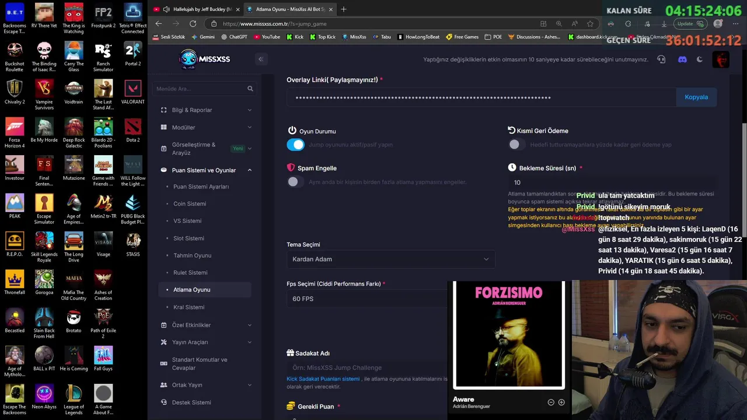
Task: Expand the Bilgi & Raporlar menu
Action: coord(205,110)
